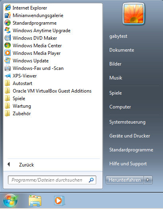Viewport: 163px width, 209px height.
Task: Click the Standardprogramme globe icon in program list
Action: coord(8,23)
